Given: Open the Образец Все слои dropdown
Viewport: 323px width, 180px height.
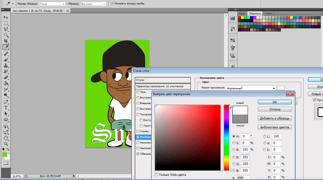Looking at the screenshot, I should pos(93,4).
